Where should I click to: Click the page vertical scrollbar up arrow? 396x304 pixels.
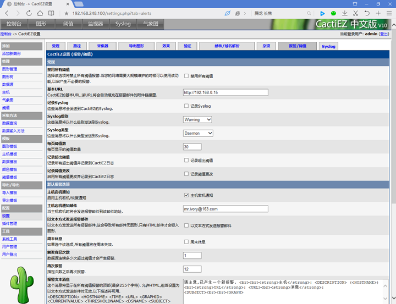393,25
